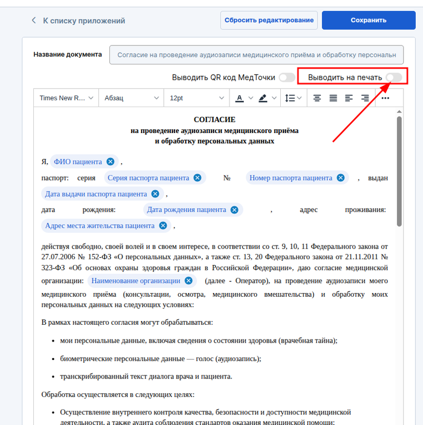The height and width of the screenshot is (425, 423).
Task: Click the scrollbar up arrow
Action: click(x=399, y=112)
